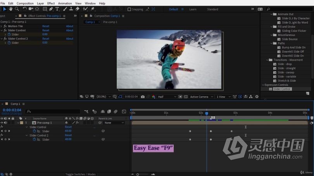Select the Roto Brush tool
The height and width of the screenshot is (176, 314).
tap(85, 9)
